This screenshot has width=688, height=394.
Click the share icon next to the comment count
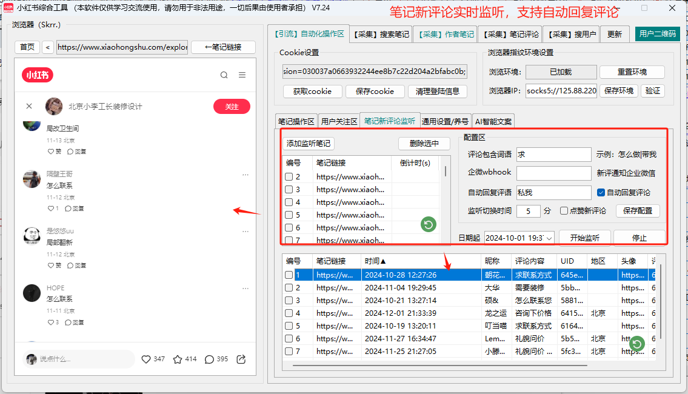(241, 359)
